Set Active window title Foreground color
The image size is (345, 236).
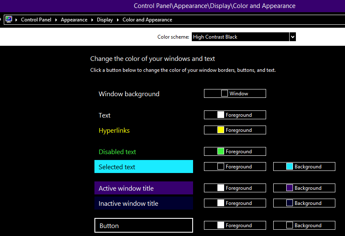click(x=235, y=188)
